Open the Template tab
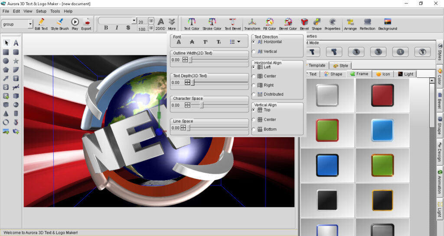This screenshot has width=444, height=236. (317, 66)
